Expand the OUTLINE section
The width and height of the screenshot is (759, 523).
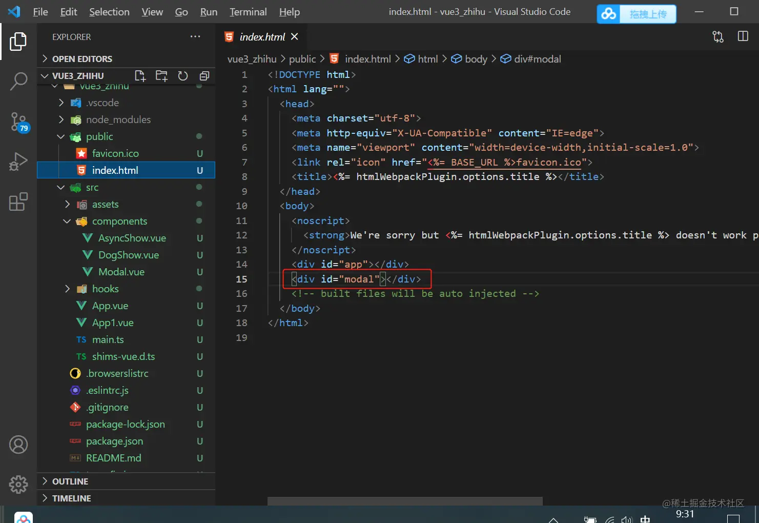coord(126,481)
